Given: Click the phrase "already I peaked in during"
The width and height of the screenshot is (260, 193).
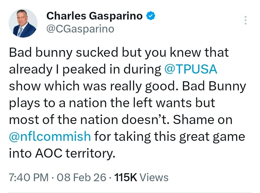Looking at the screenshot, I should 85,70.
